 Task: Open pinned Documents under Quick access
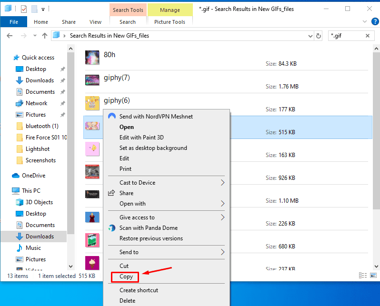[40, 92]
